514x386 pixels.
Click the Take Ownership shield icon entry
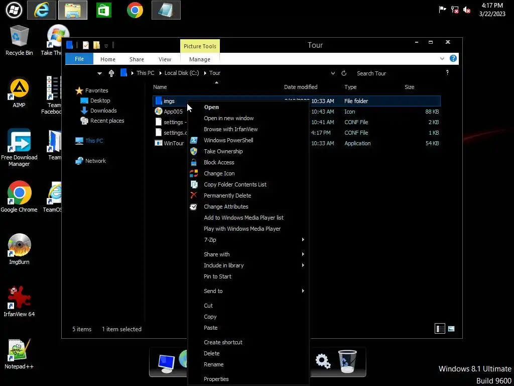tap(223, 151)
